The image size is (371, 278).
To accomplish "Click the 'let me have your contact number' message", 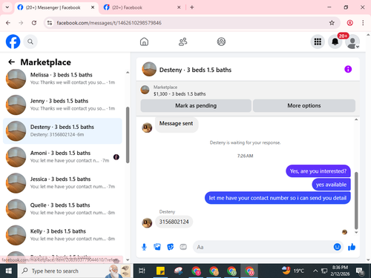I will click(x=278, y=198).
